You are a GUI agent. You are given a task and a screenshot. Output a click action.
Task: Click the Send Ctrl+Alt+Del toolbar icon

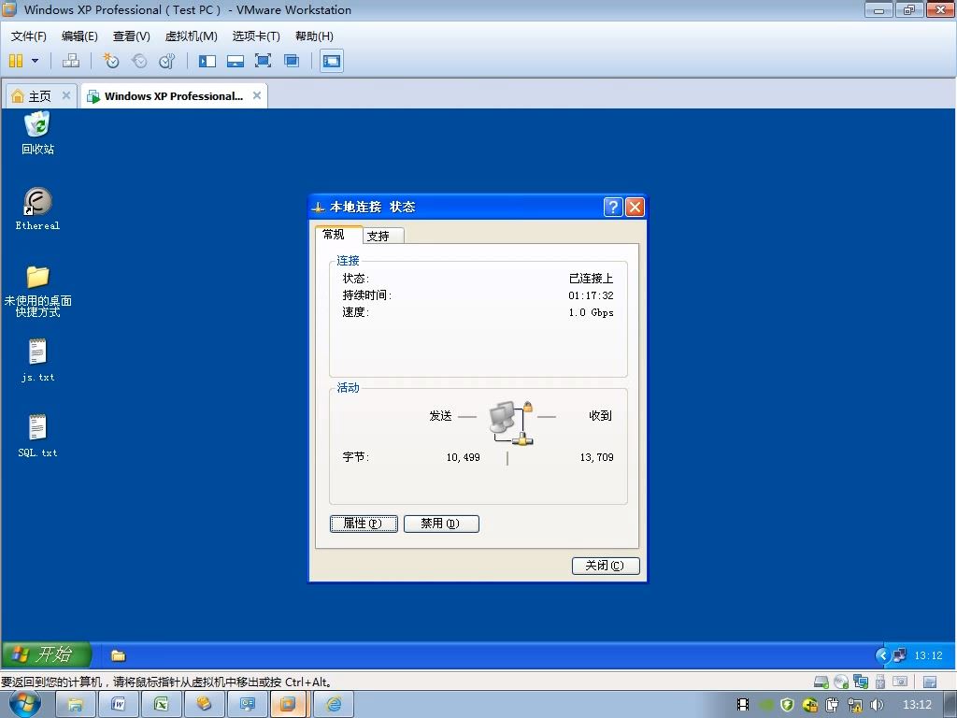71,61
